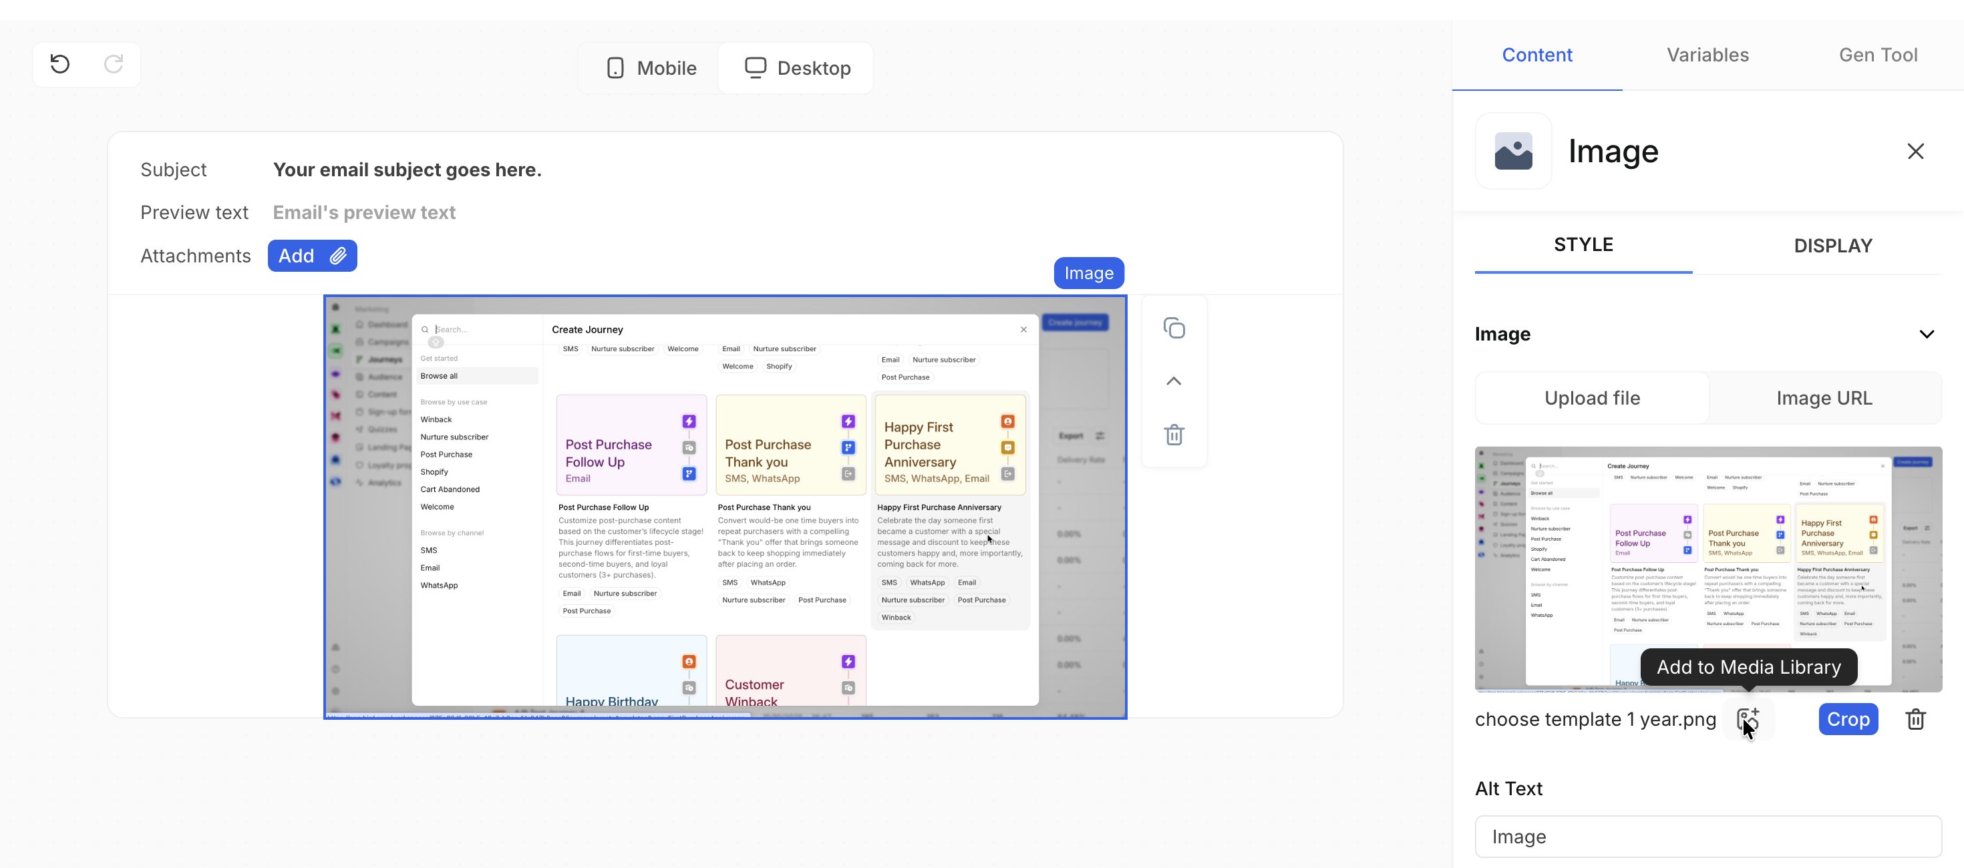Image resolution: width=1964 pixels, height=868 pixels.
Task: Click the Alt Text input field
Action: tap(1708, 836)
